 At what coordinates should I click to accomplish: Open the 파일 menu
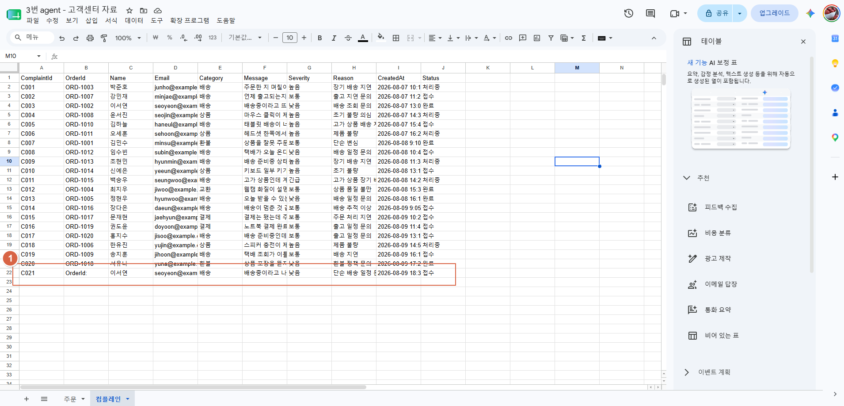[x=33, y=20]
